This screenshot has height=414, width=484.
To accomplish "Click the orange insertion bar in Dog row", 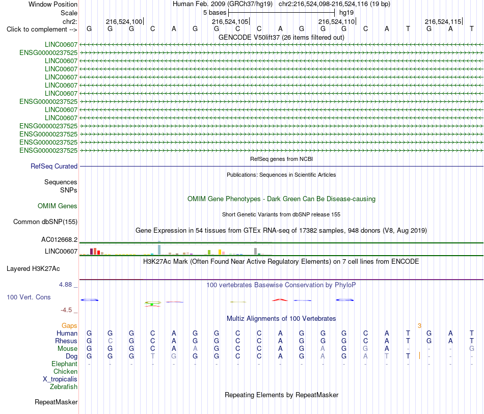I will point(419,356).
